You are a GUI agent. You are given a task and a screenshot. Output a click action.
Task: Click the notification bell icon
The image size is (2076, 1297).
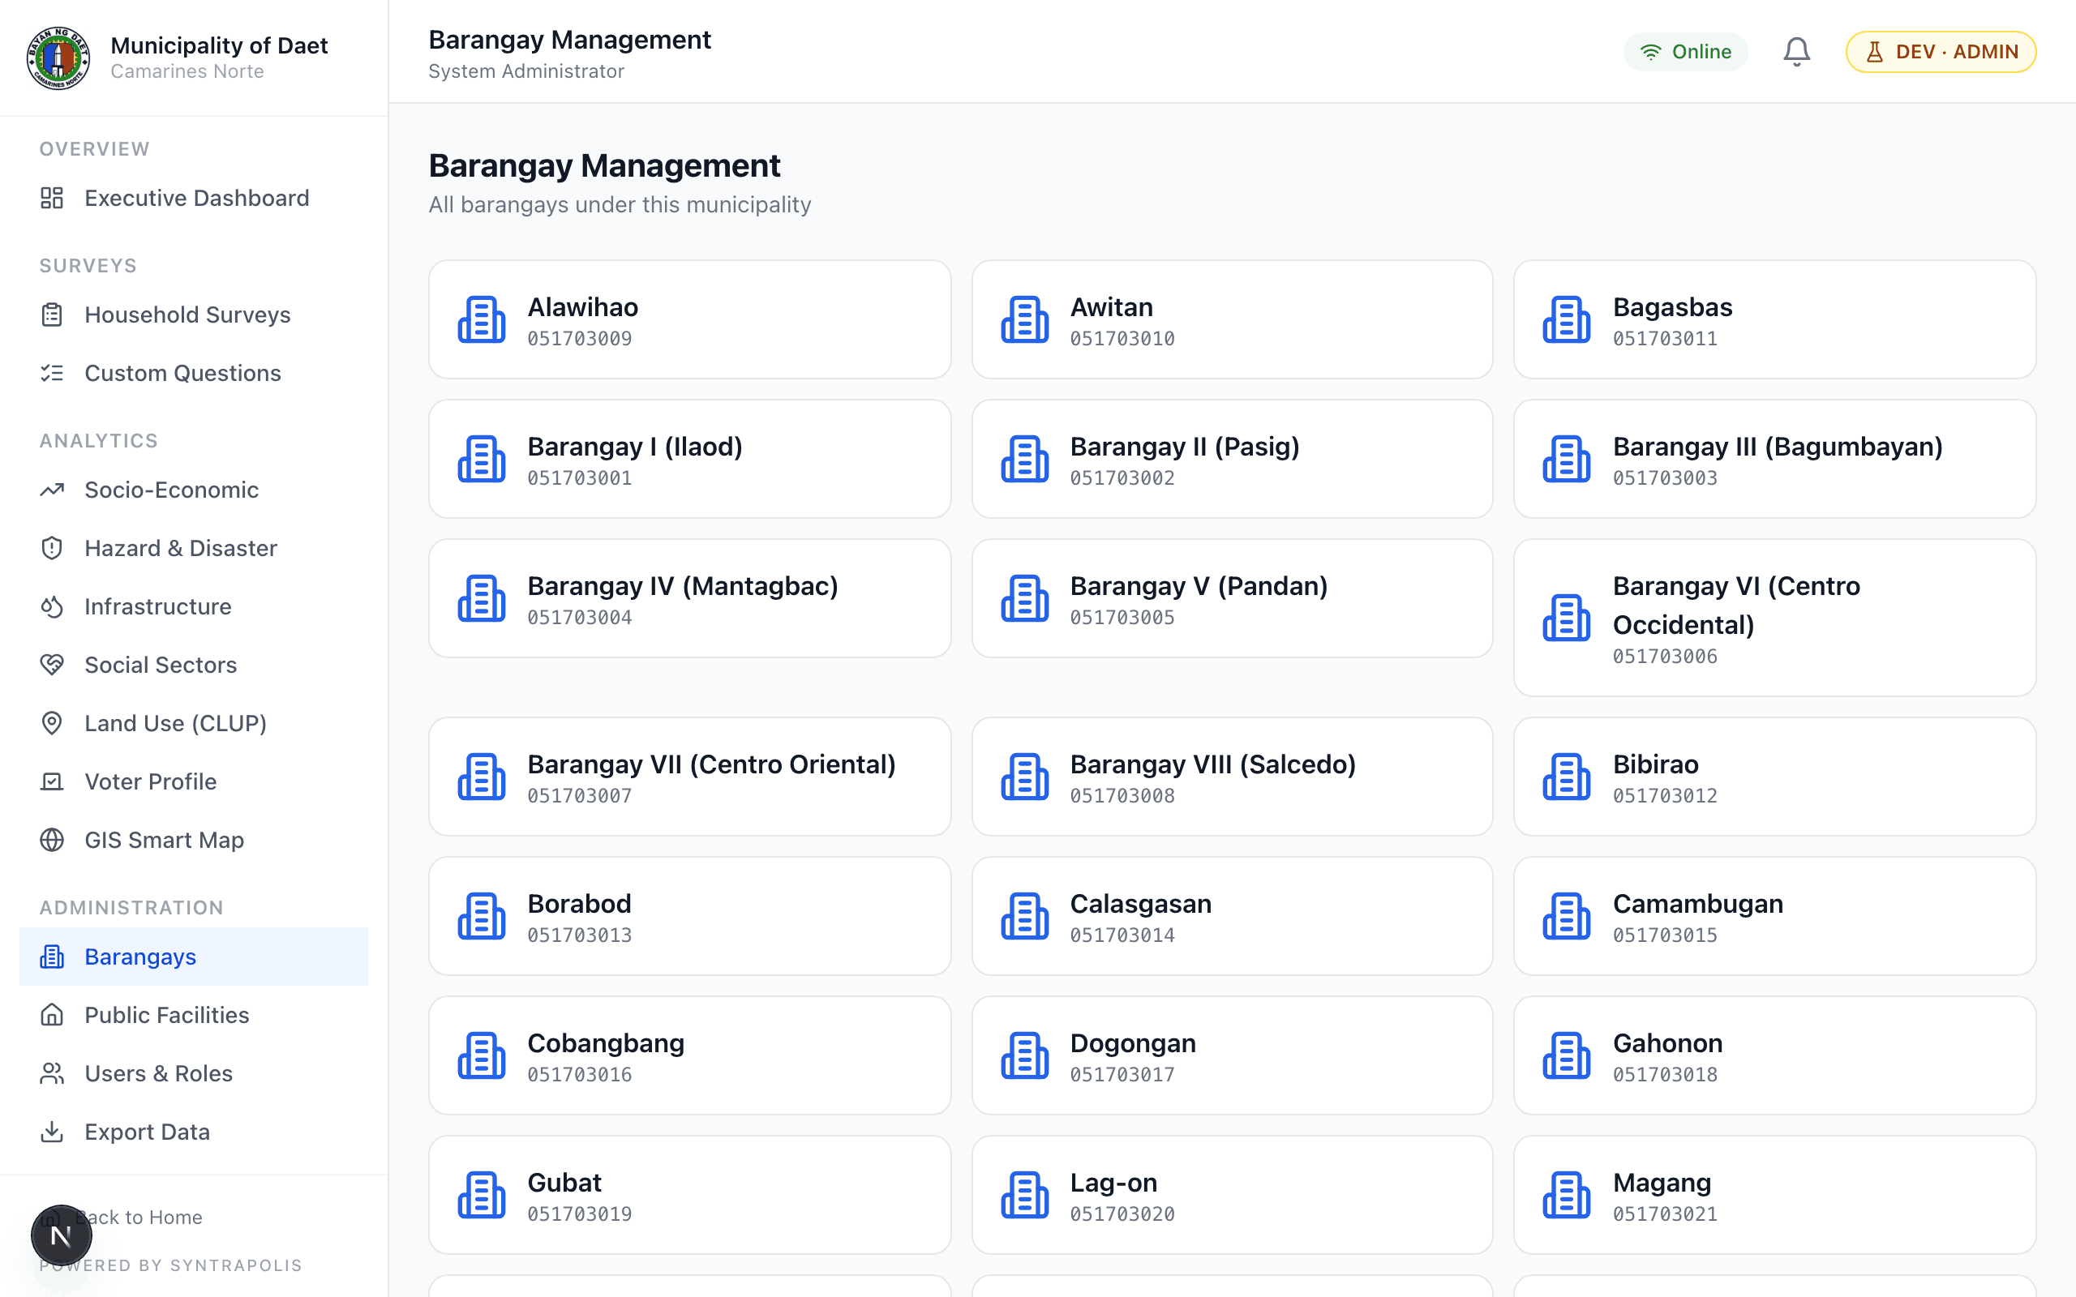point(1795,50)
